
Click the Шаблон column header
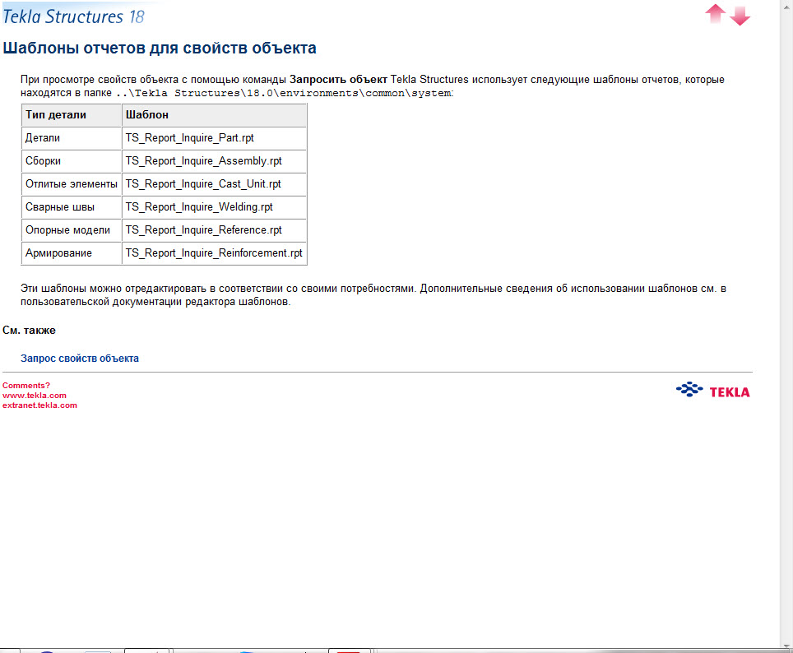[x=214, y=115]
